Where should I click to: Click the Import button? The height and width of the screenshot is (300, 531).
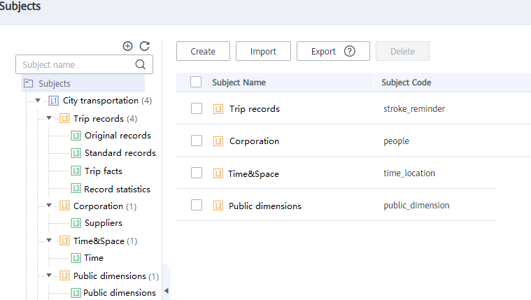[263, 51]
